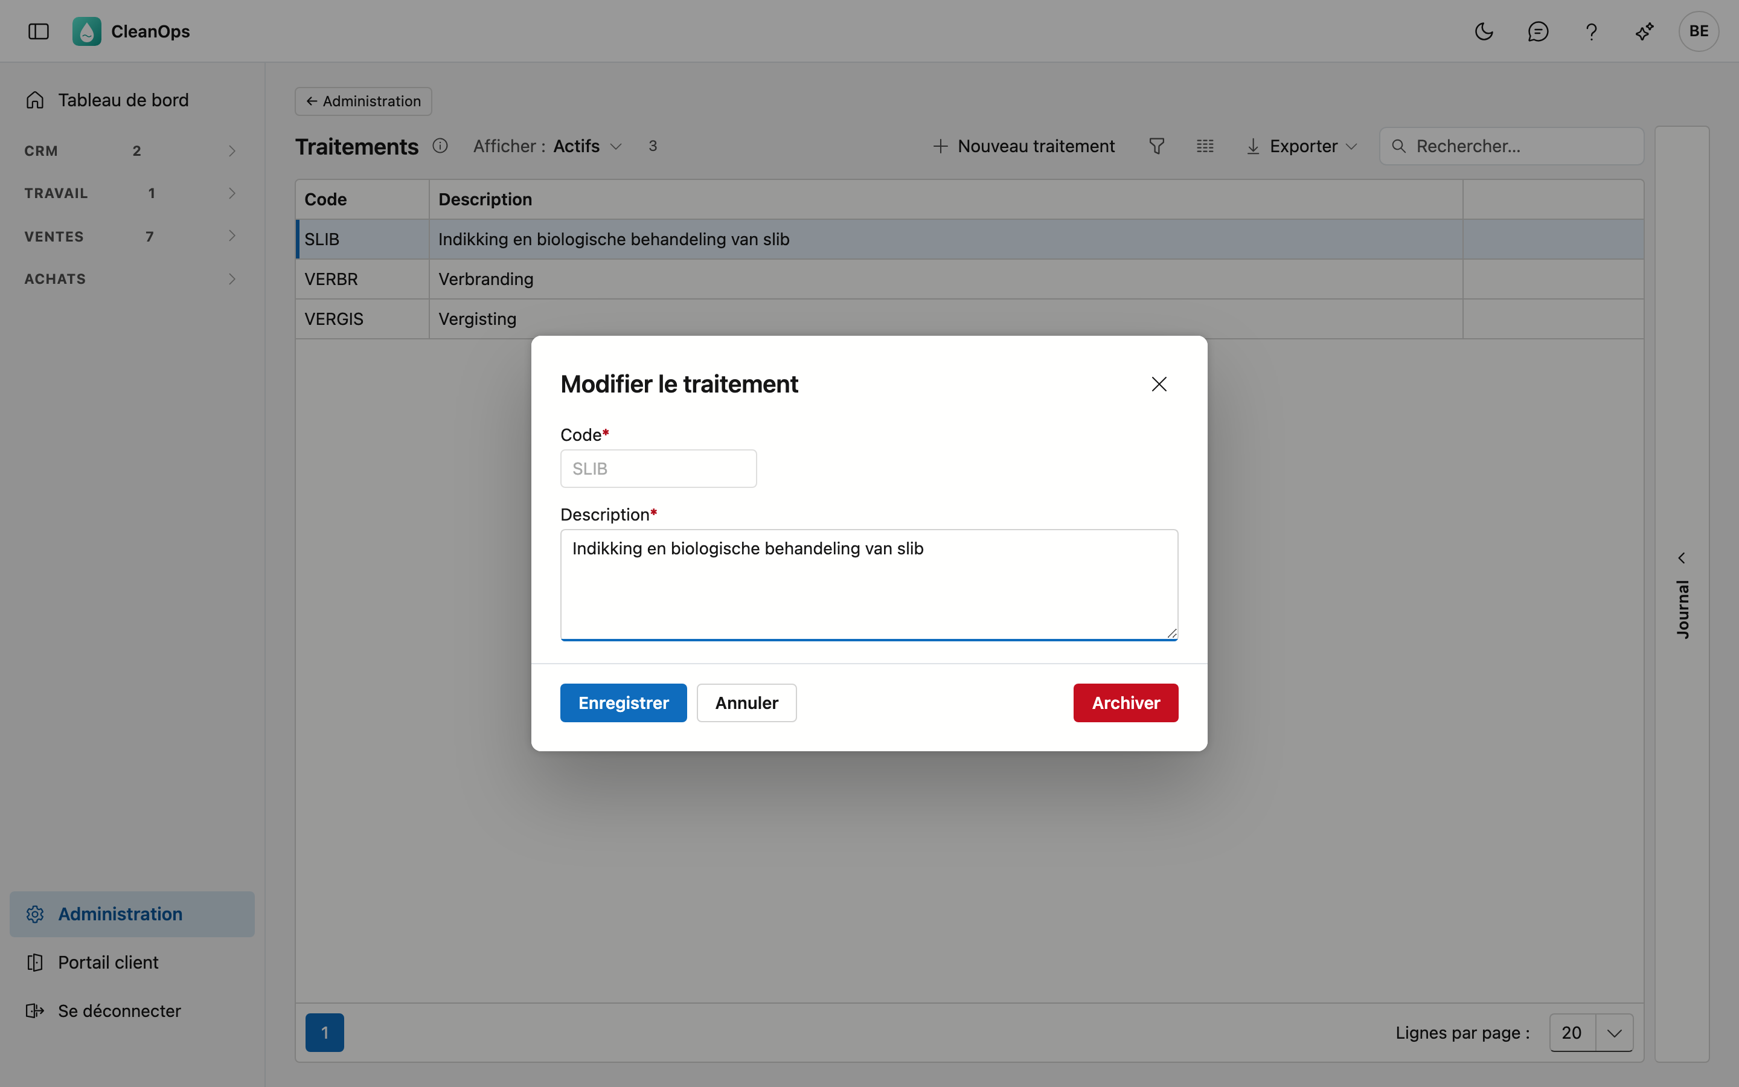Open the filter funnel icon
The image size is (1739, 1087).
[1156, 146]
